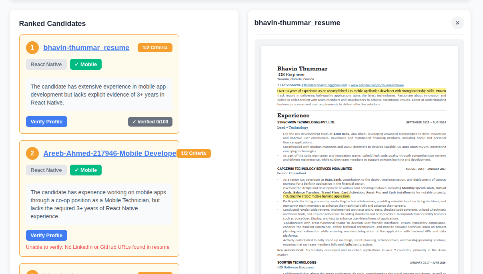This screenshot has width=483, height=274.
Task: Click 'Toronto, Ontario, Canada' location text
Action: coord(296,79)
